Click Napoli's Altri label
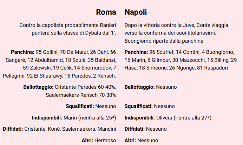The image size is (243, 145). [130, 140]
